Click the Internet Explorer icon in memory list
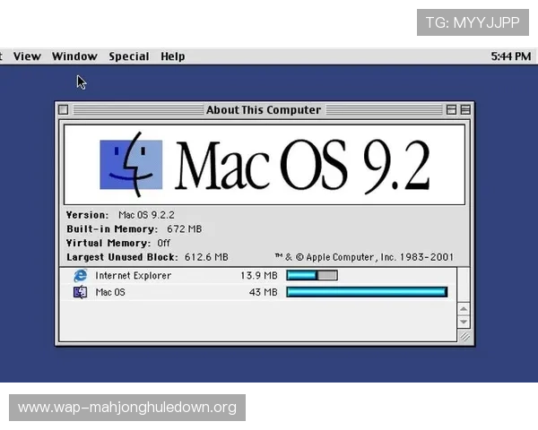The width and height of the screenshot is (538, 430). 81,275
